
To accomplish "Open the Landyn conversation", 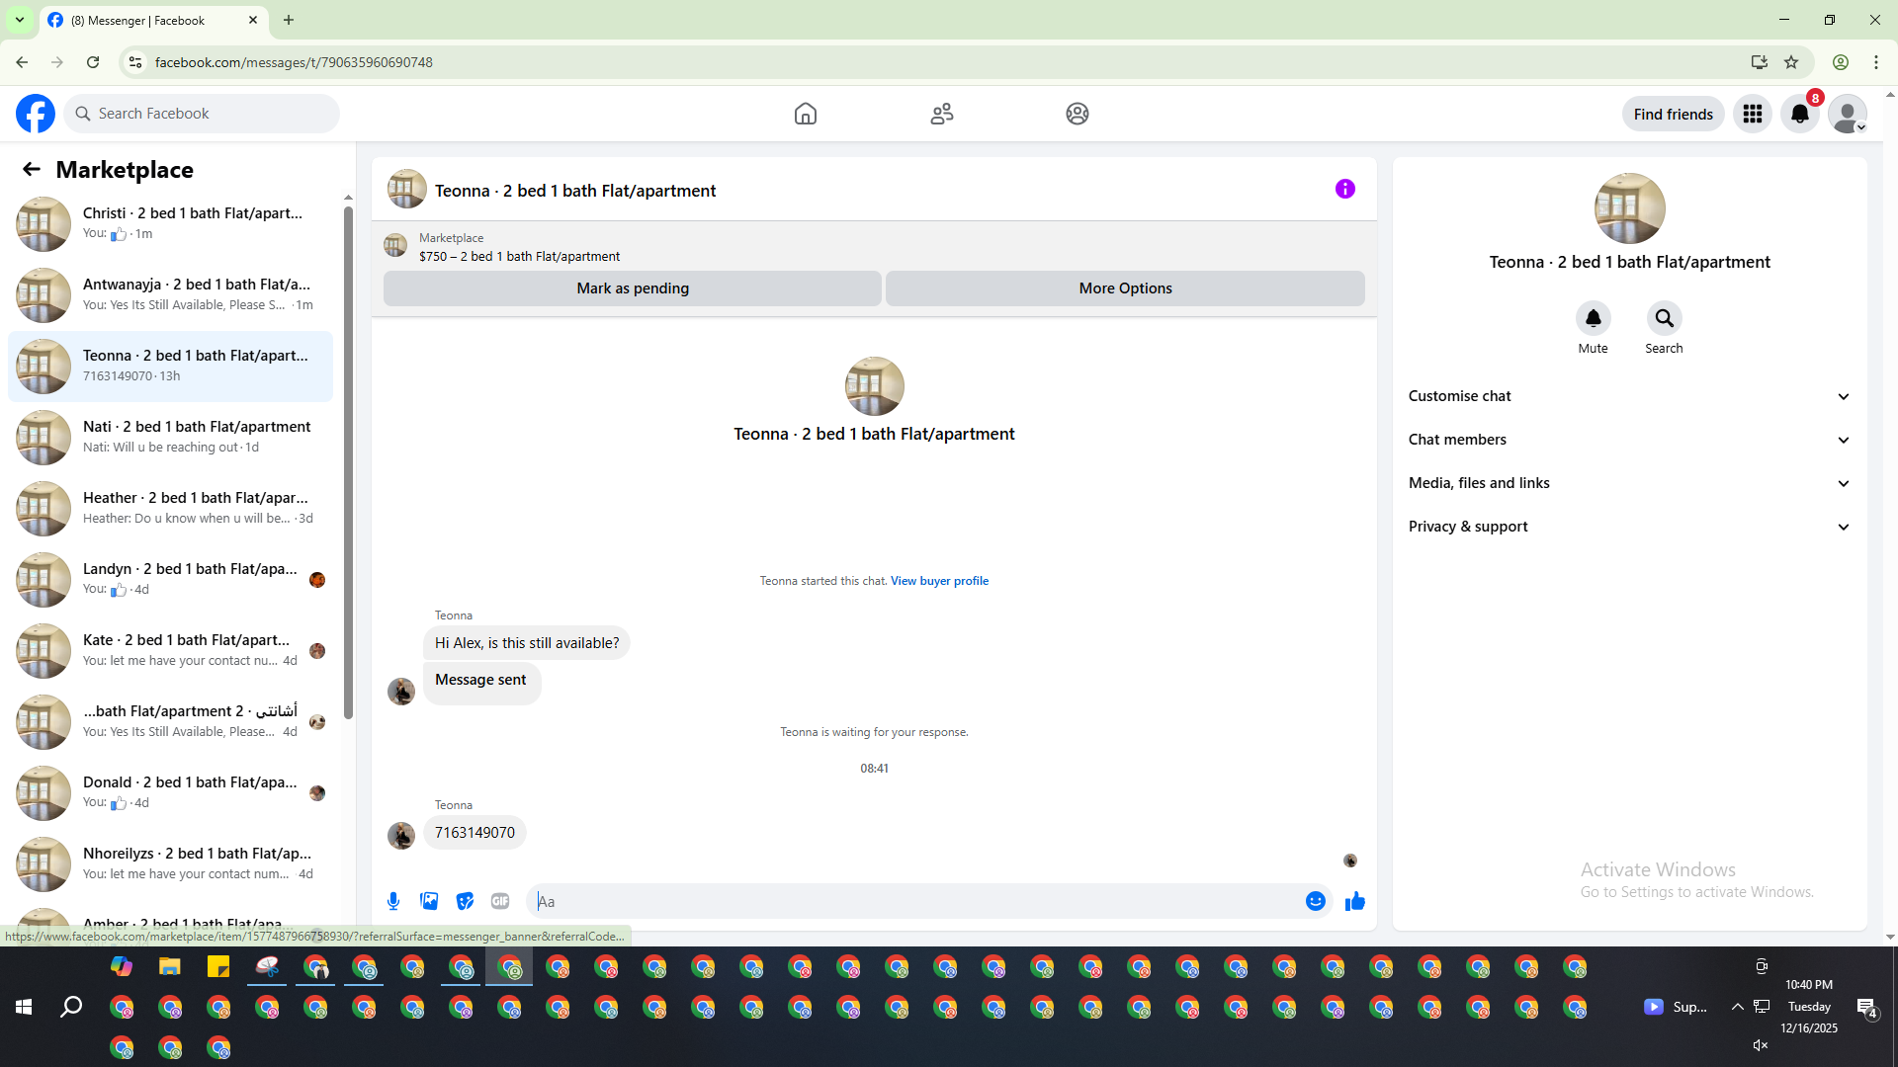I will [170, 580].
